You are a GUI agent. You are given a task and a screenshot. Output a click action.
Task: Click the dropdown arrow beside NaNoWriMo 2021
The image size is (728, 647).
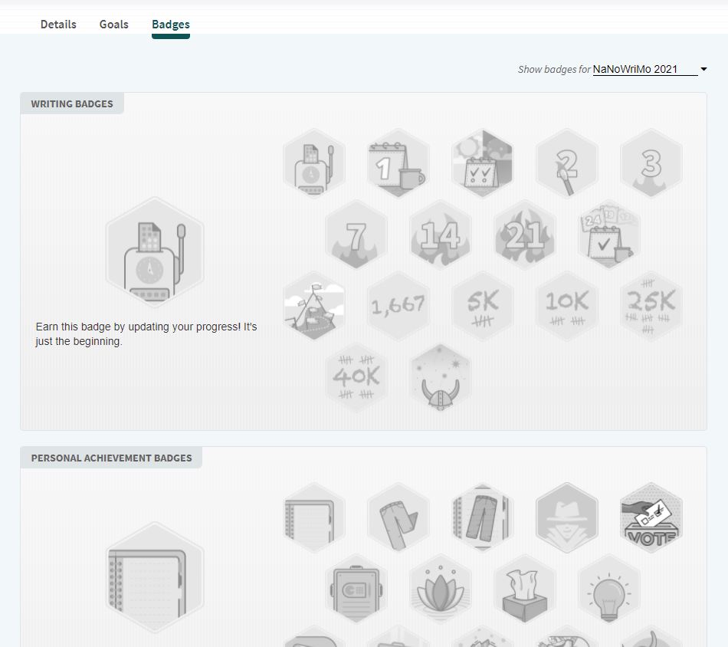703,70
